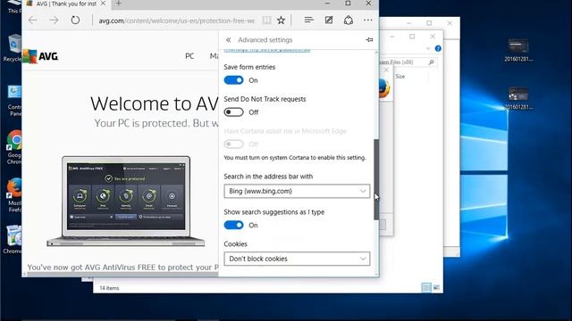
Task: Expand File Explorer ribbon chevron
Action: (428, 48)
